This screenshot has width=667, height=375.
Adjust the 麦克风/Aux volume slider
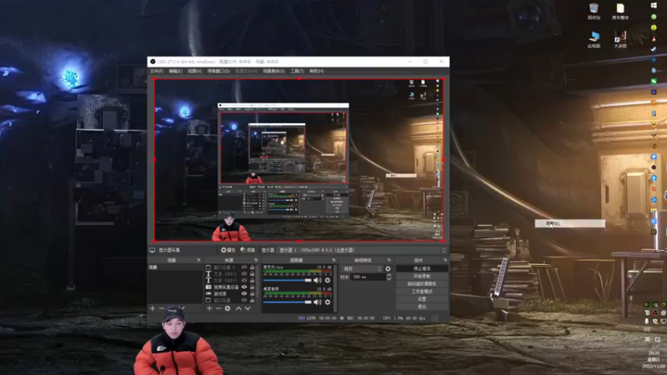[287, 280]
